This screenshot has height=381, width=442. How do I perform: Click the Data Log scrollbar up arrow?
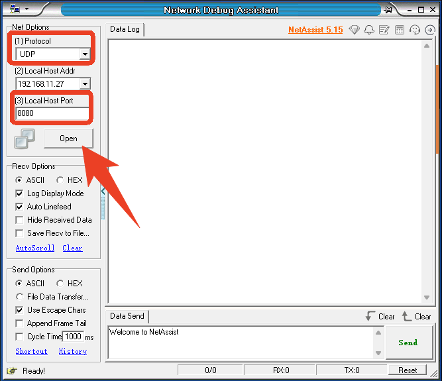click(427, 46)
